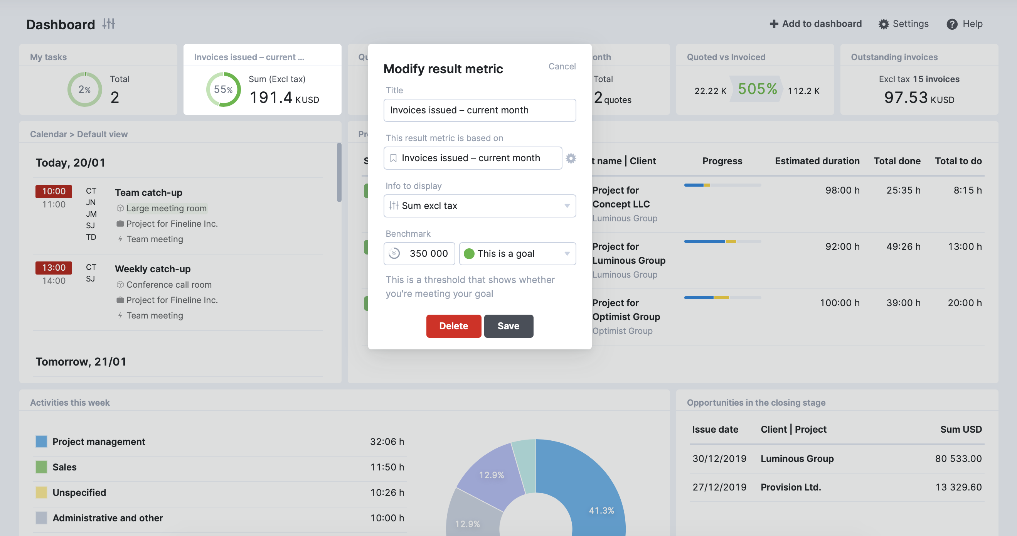Click sliders icon in Info to display
The image size is (1017, 536).
pos(394,206)
